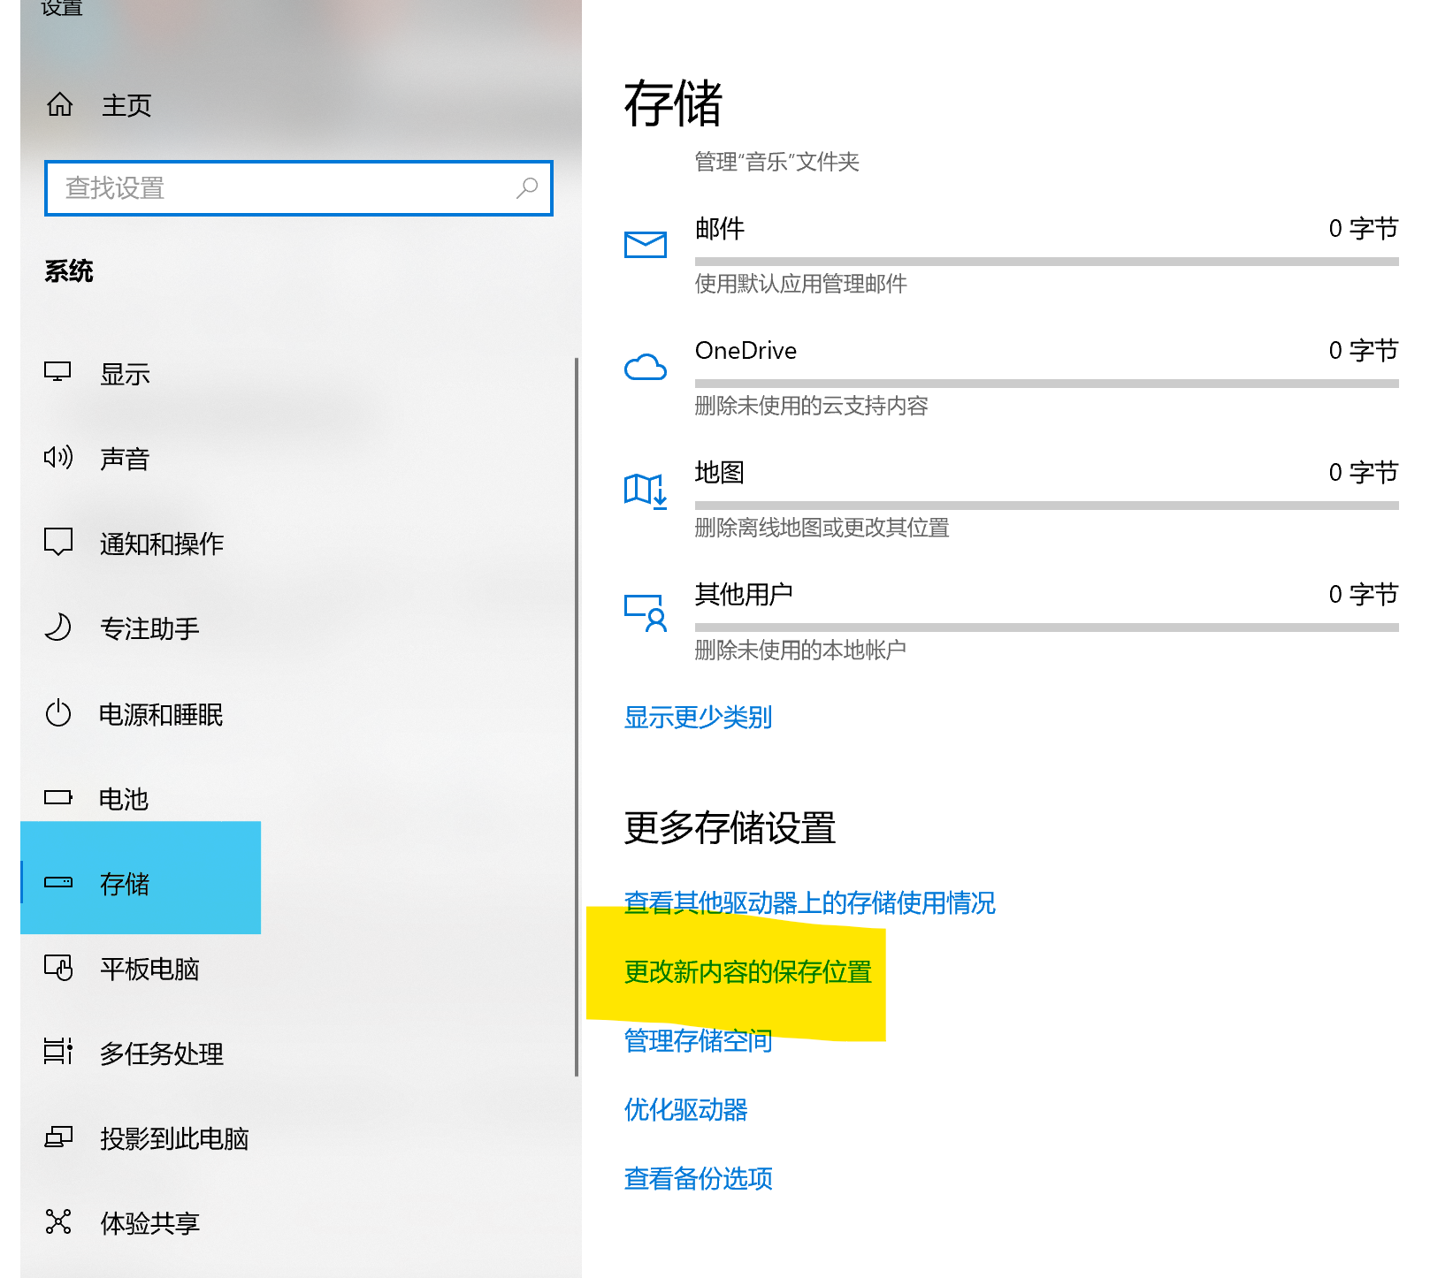Open the 查看备份选项 link
This screenshot has height=1278, width=1453.
(698, 1178)
